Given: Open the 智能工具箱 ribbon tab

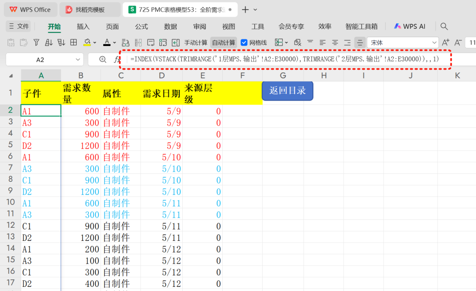Looking at the screenshot, I should [x=362, y=26].
